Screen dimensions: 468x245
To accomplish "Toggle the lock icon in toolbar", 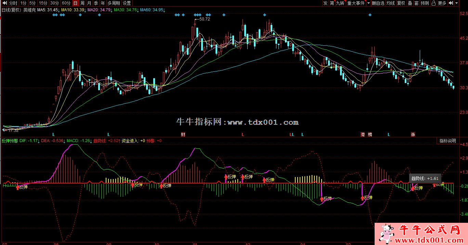I will (433, 3).
